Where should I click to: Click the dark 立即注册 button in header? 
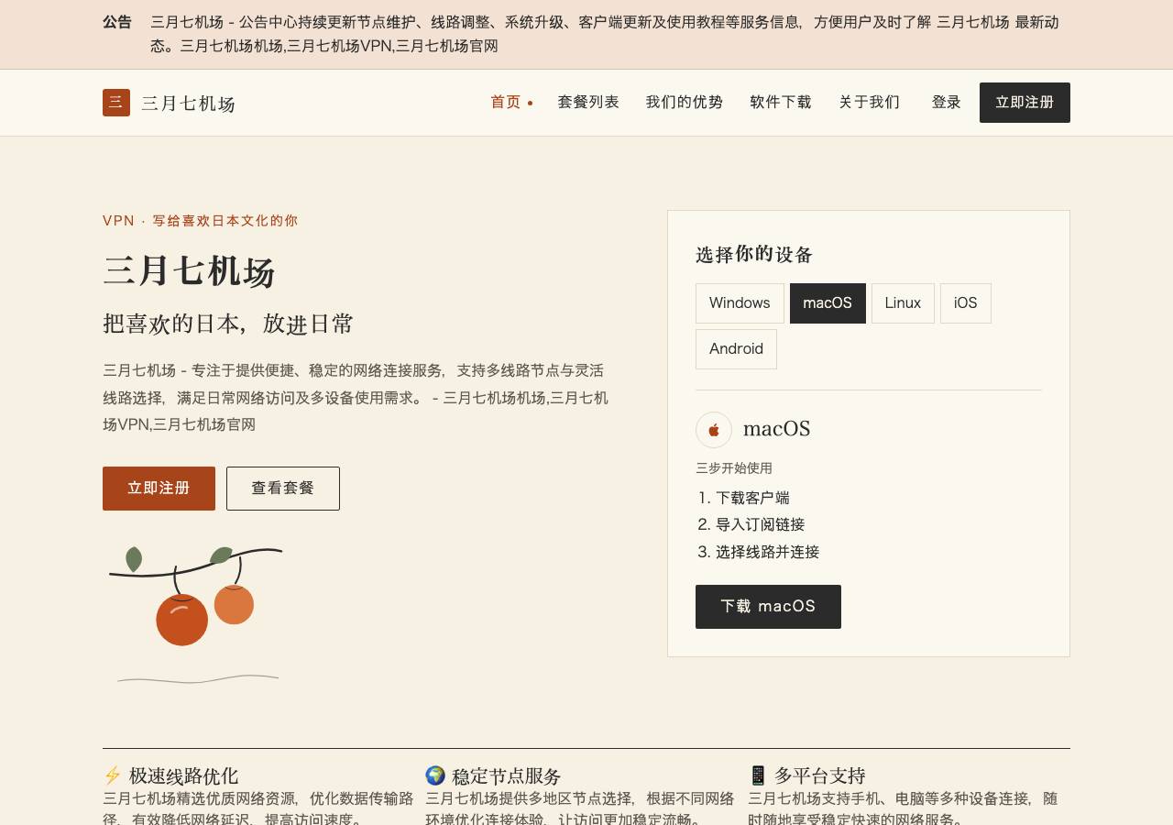(x=1025, y=103)
